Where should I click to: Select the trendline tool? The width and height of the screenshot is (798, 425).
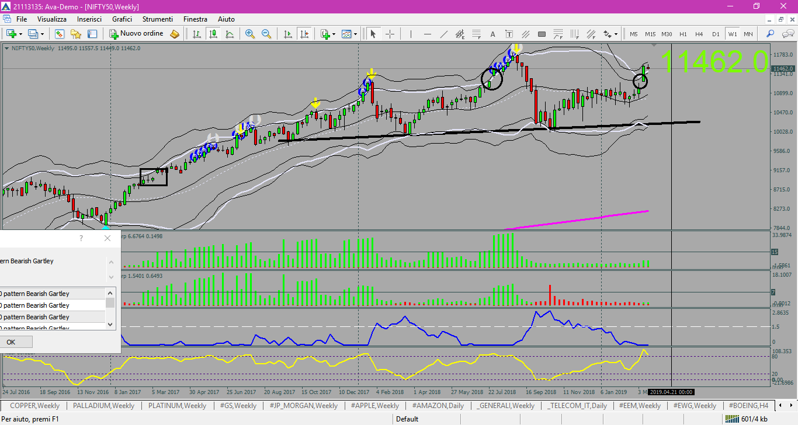pyautogui.click(x=444, y=34)
